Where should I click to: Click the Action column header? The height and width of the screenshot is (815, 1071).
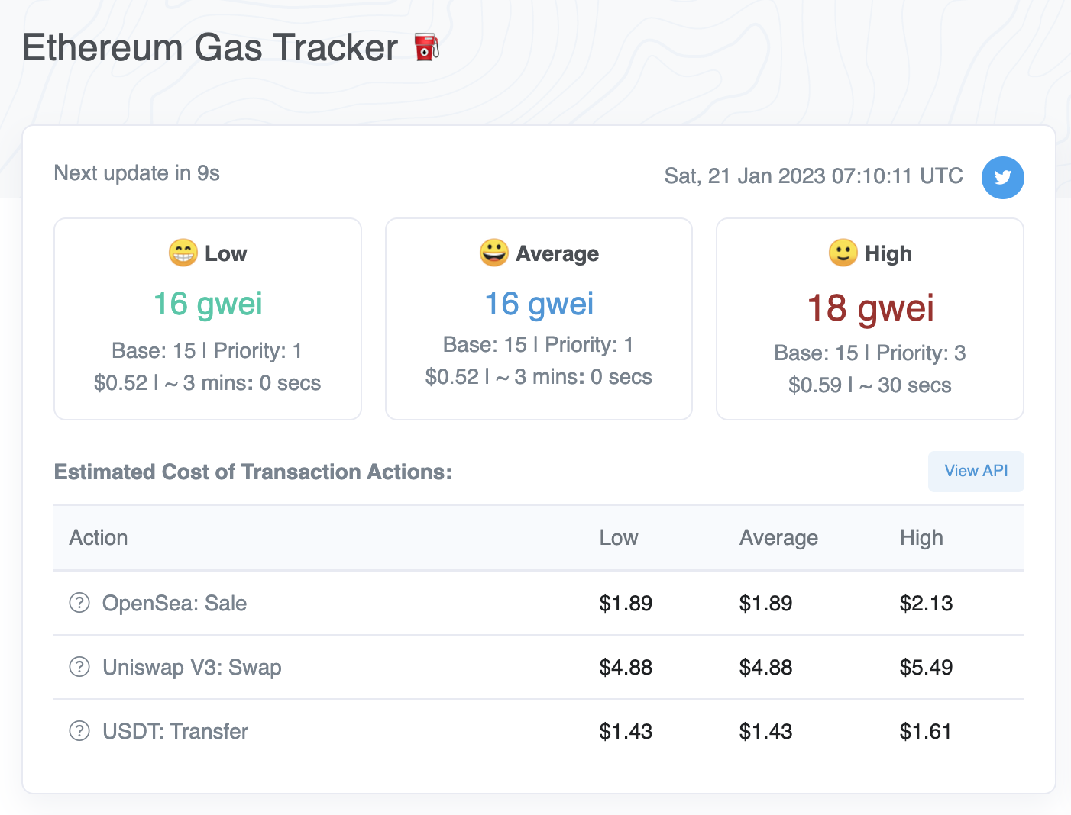tap(99, 538)
